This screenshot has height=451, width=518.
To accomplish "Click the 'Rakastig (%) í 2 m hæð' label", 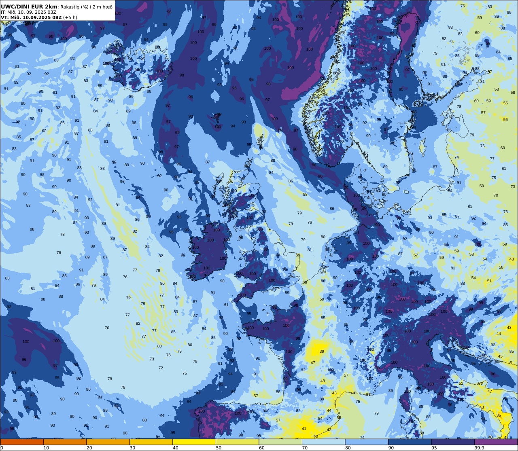I will 87,6.
